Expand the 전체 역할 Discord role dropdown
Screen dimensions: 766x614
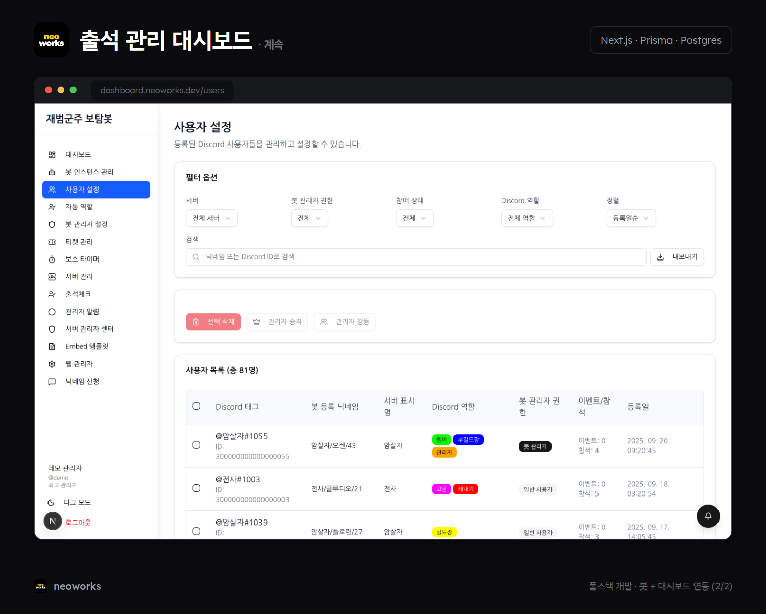coord(526,218)
